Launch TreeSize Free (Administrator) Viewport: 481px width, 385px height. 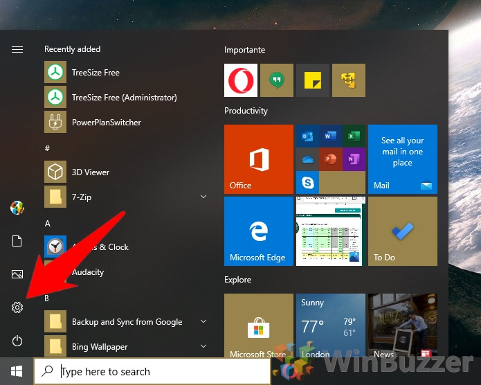click(126, 97)
